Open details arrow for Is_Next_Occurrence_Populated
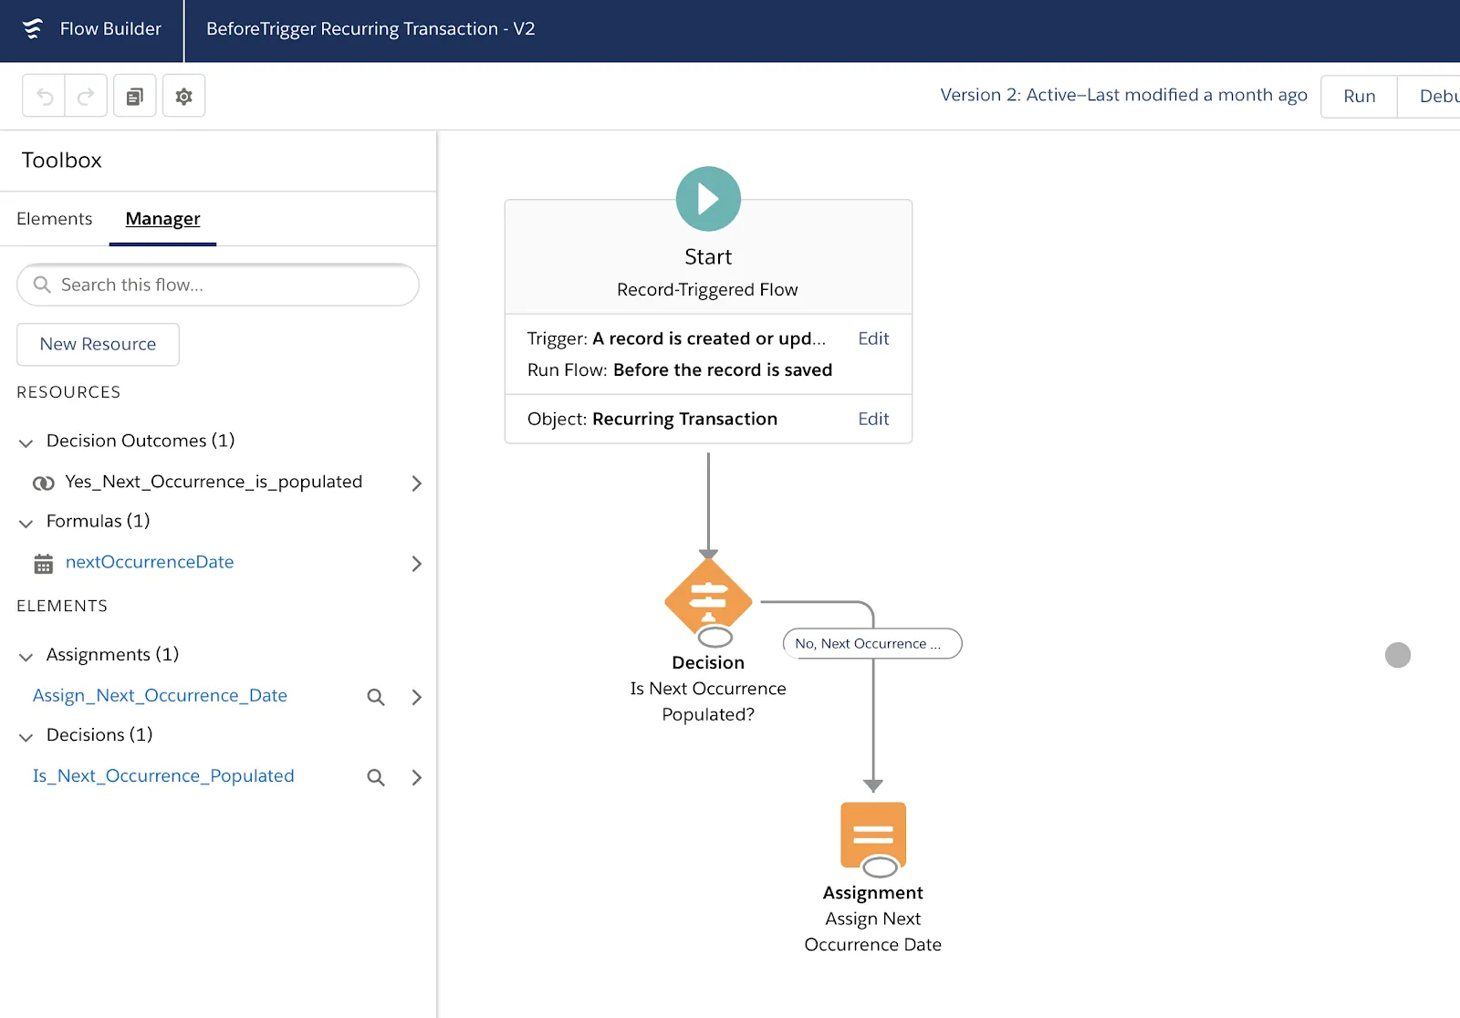Screen dimensions: 1460x1018 (416, 777)
